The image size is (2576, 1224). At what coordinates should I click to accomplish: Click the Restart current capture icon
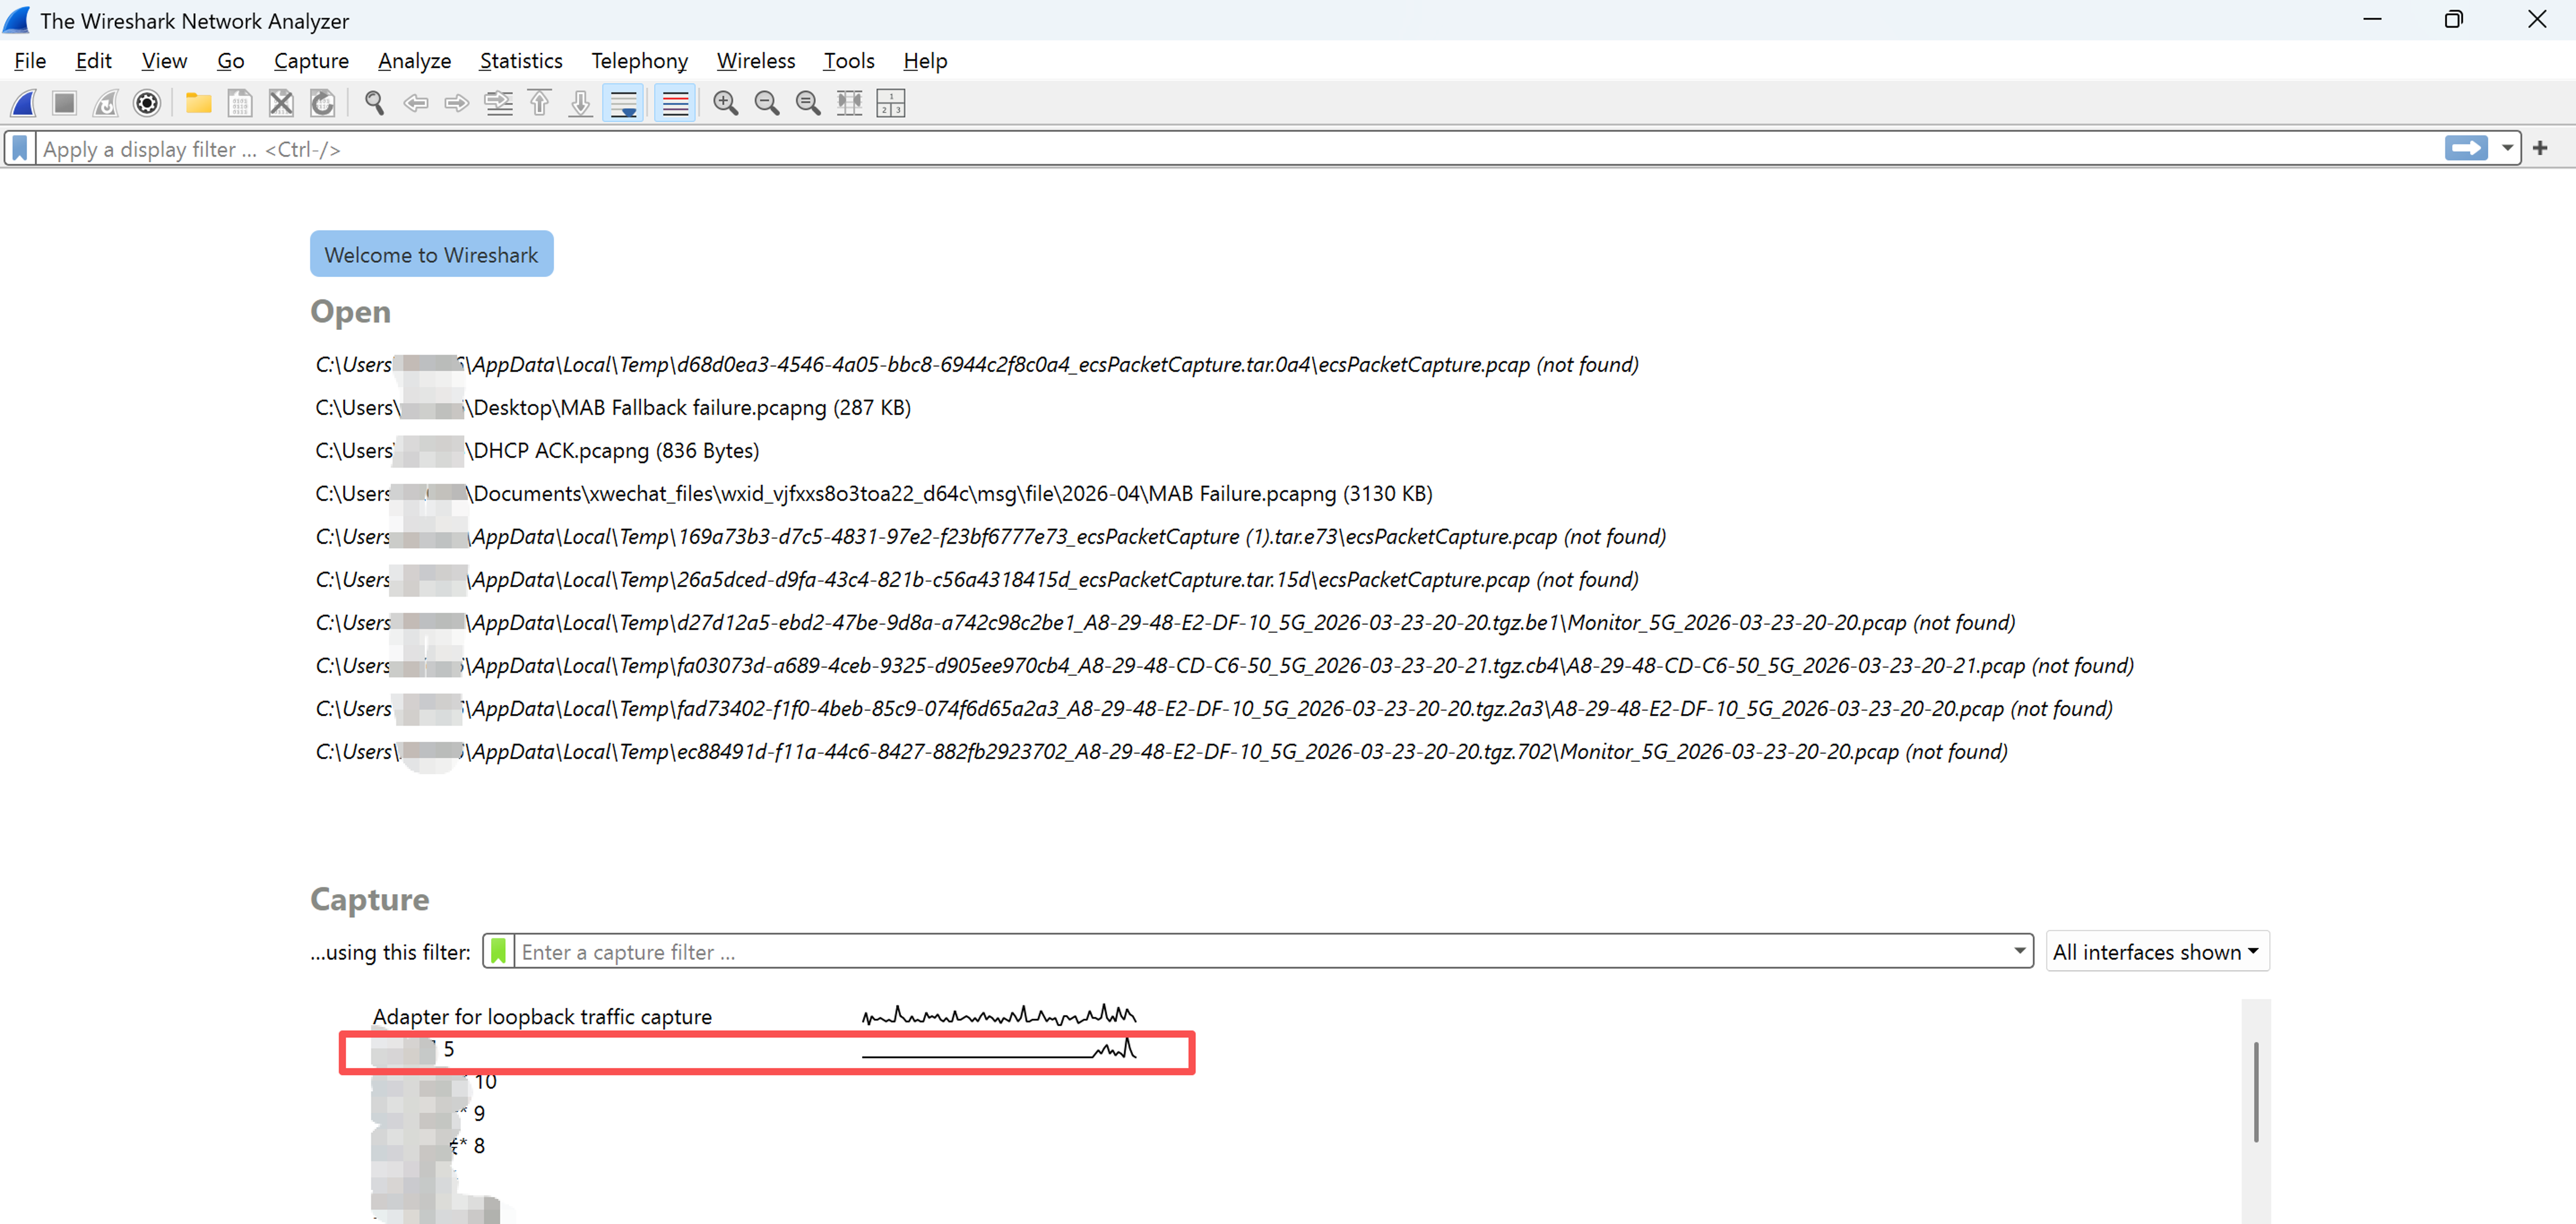click(x=106, y=103)
